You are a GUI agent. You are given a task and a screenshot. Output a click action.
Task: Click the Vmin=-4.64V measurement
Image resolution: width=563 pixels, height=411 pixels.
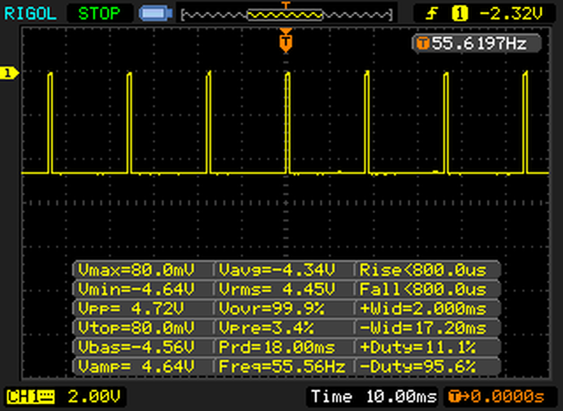tap(136, 289)
